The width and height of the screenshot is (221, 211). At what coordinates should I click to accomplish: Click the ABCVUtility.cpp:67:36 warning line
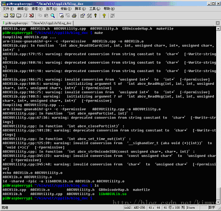(x=109, y=120)
